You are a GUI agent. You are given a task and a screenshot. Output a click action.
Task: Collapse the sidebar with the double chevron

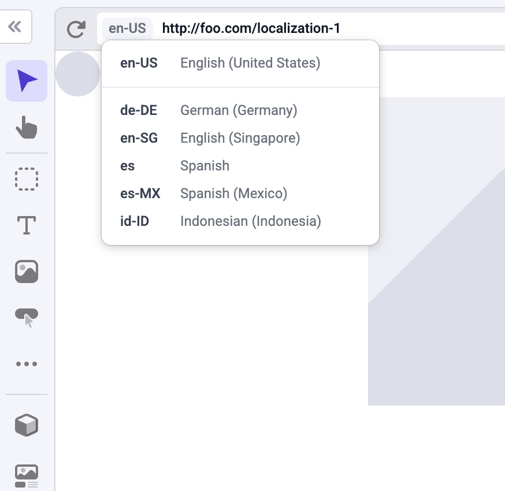point(16,27)
